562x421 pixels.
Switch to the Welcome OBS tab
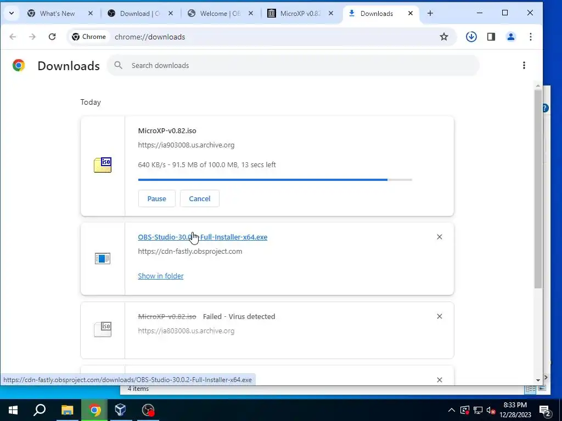(x=221, y=14)
